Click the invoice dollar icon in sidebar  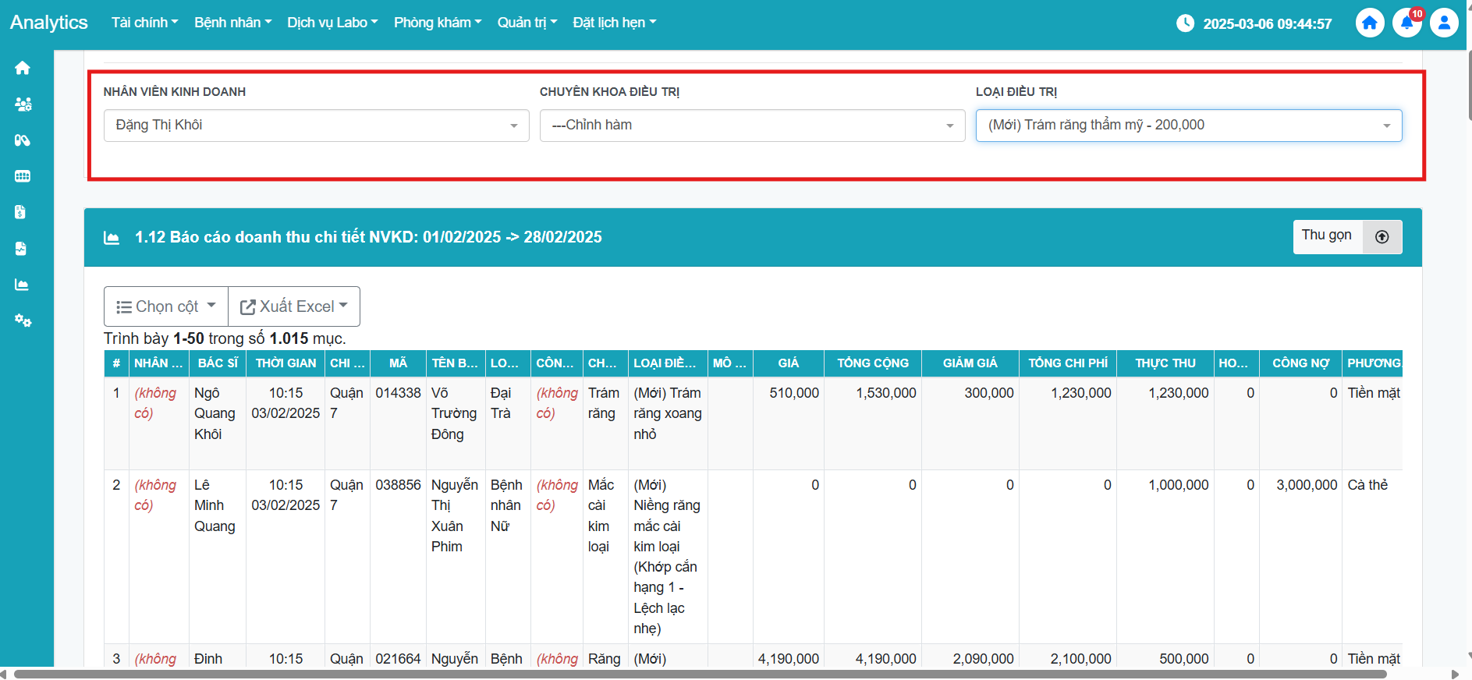point(21,212)
